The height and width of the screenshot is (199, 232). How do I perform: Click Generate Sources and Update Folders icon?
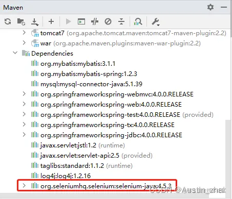pos(21,22)
